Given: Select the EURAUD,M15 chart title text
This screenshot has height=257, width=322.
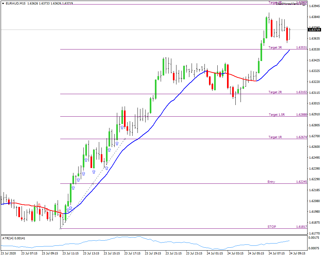Looking at the screenshot, I should pyautogui.click(x=15, y=4).
